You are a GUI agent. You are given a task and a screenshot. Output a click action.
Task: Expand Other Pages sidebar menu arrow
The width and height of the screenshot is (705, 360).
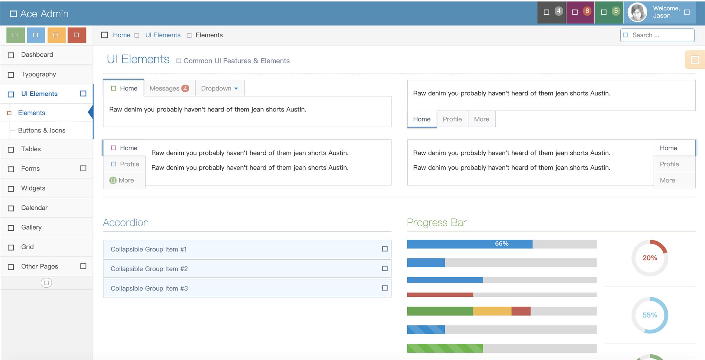[x=83, y=266]
